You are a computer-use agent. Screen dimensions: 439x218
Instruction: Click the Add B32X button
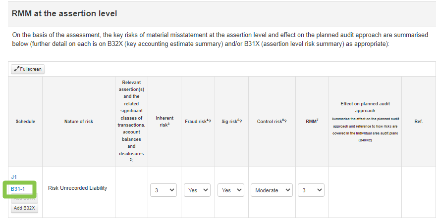coord(24,208)
